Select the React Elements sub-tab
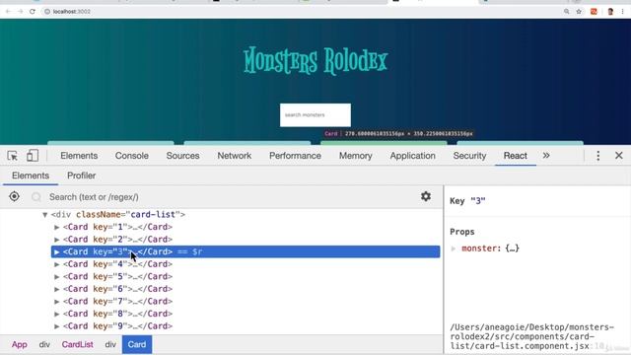Image resolution: width=631 pixels, height=355 pixels. pos(31,176)
